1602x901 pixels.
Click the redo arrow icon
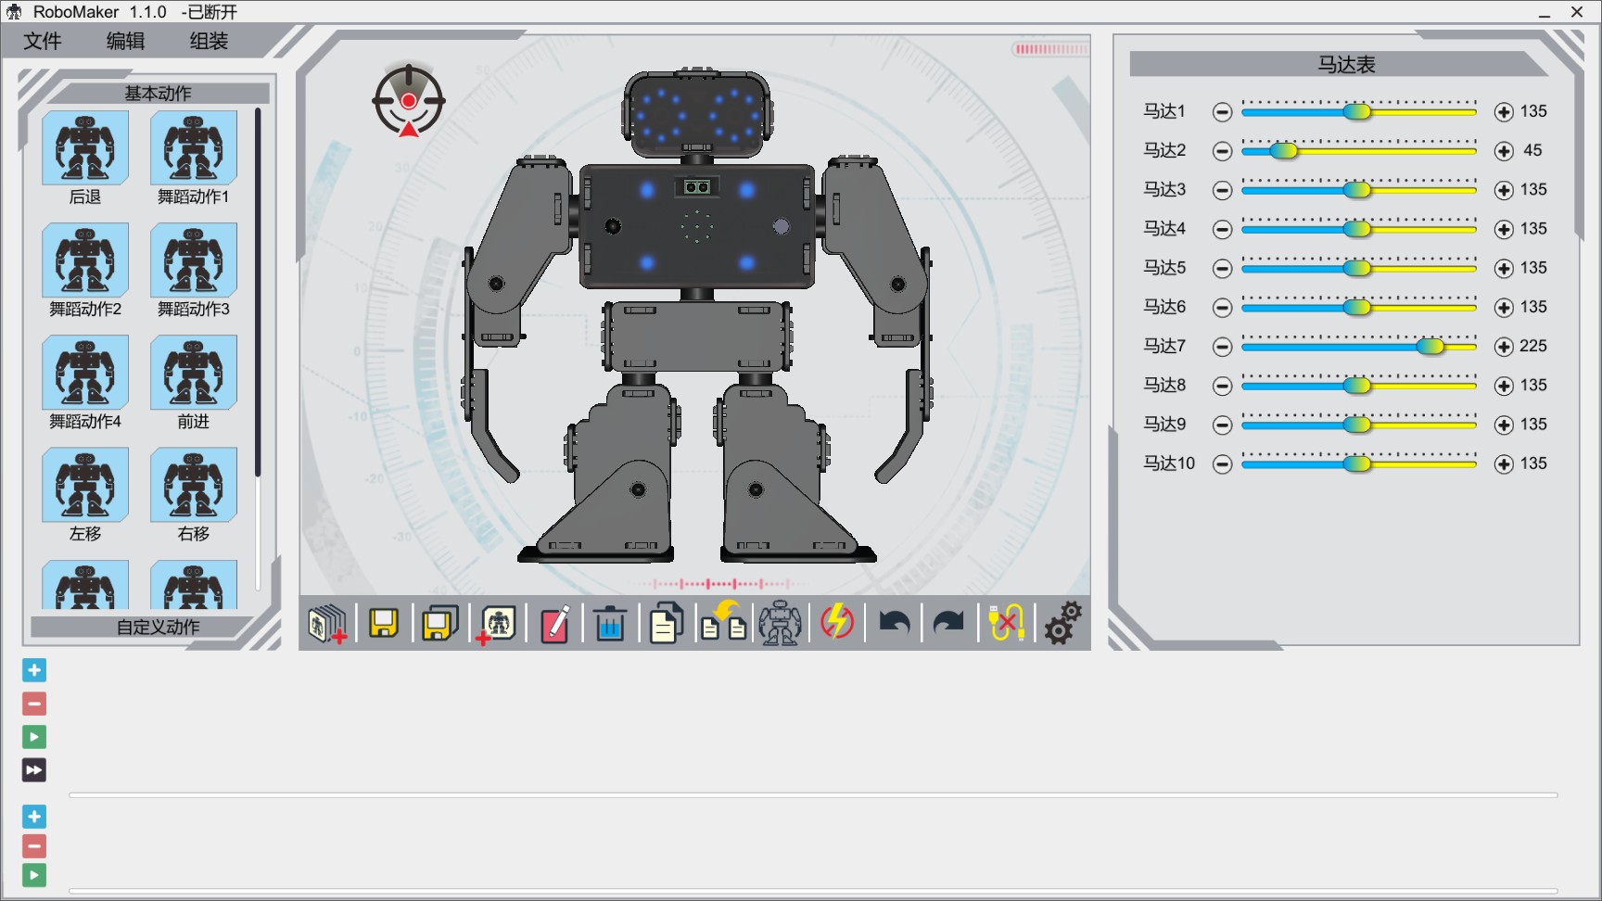click(x=948, y=623)
